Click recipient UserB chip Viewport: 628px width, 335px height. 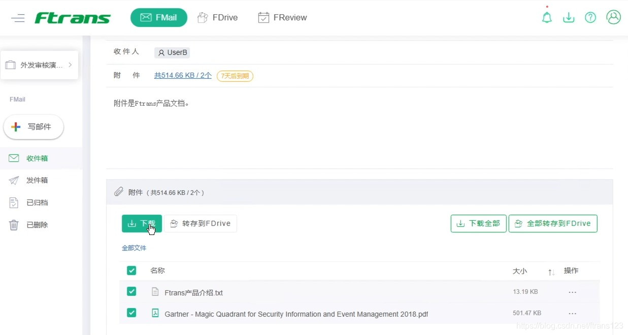pyautogui.click(x=172, y=52)
